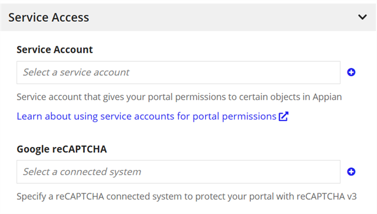Click the service account permissions description text
The width and height of the screenshot is (377, 214).
(179, 97)
